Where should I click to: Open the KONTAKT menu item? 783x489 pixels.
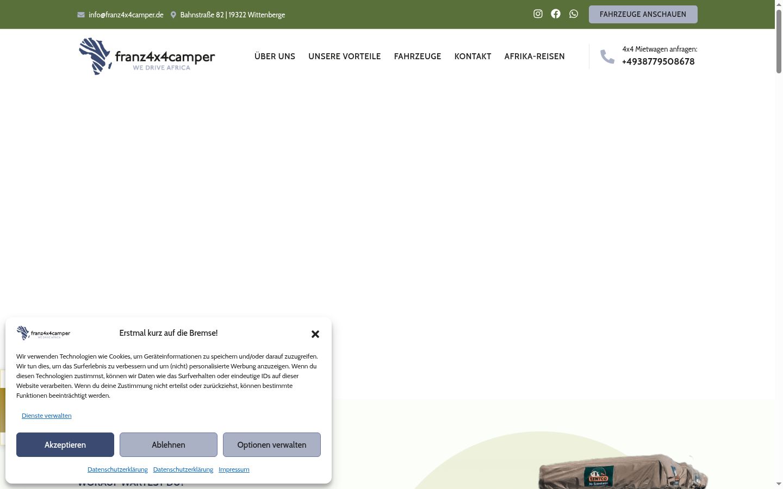(x=473, y=57)
